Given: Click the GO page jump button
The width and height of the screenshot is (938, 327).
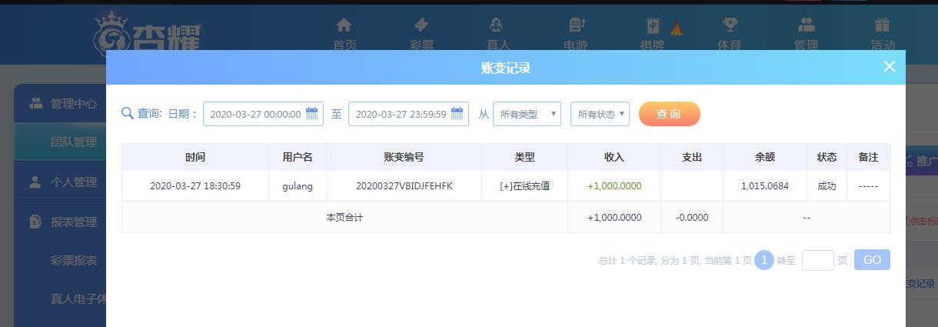Looking at the screenshot, I should (872, 260).
